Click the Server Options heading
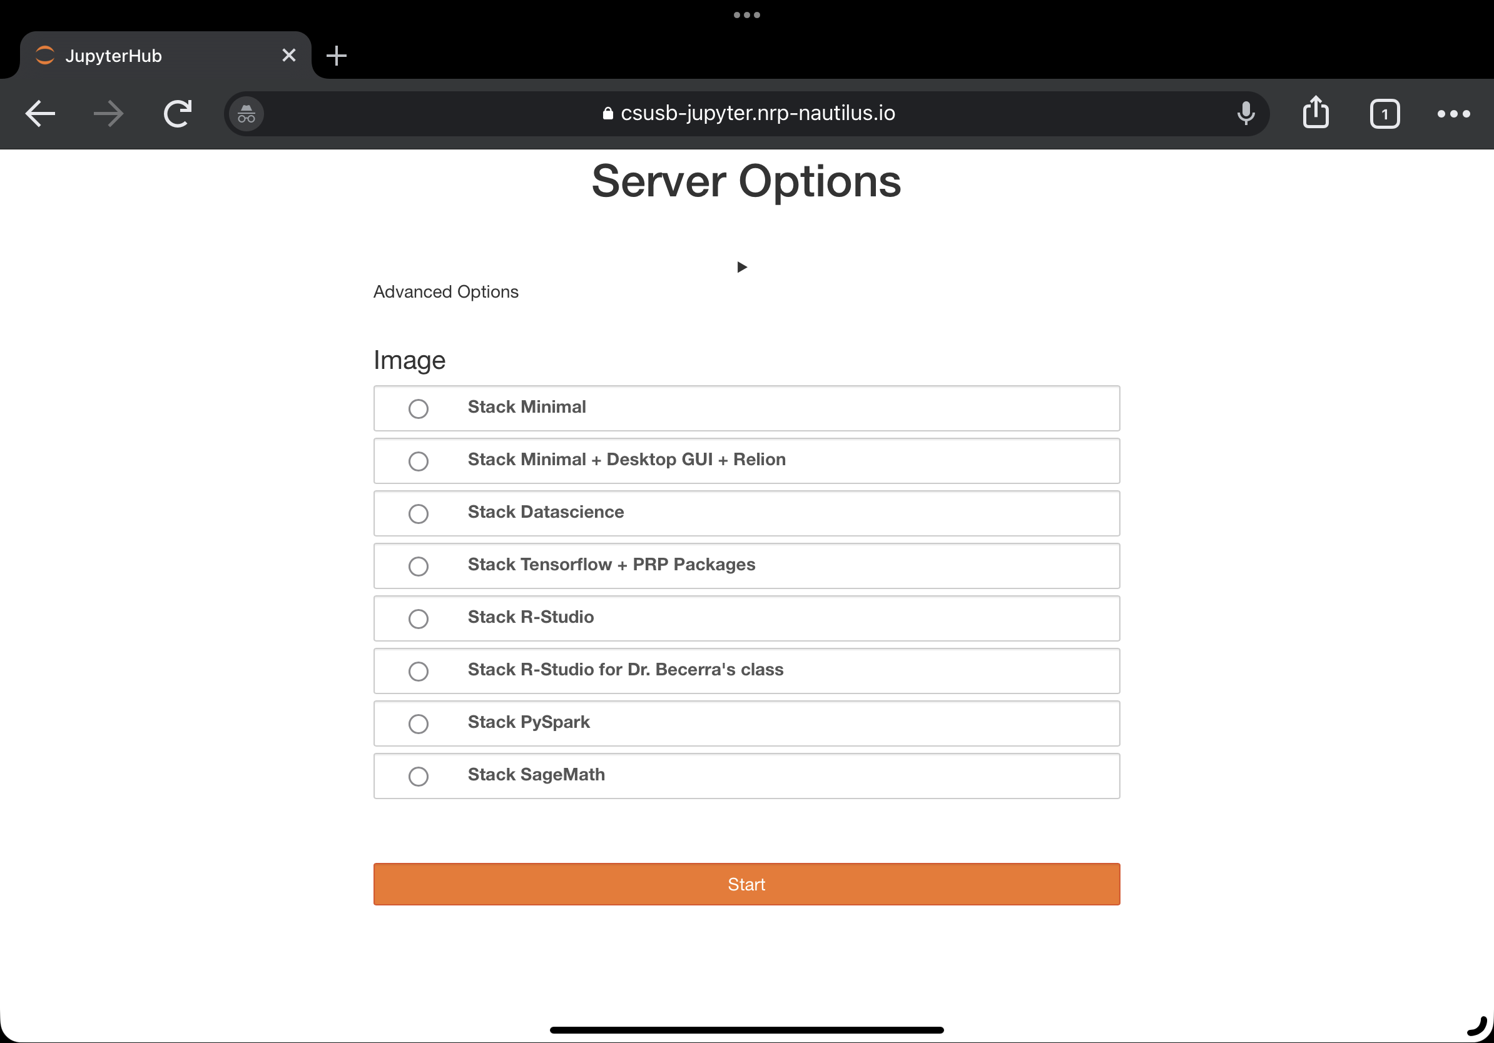 point(746,181)
